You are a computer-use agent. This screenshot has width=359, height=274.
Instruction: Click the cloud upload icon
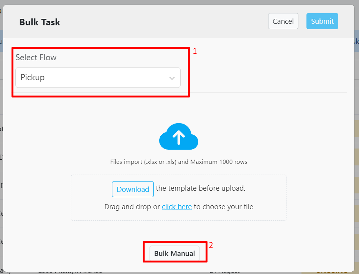tap(178, 137)
